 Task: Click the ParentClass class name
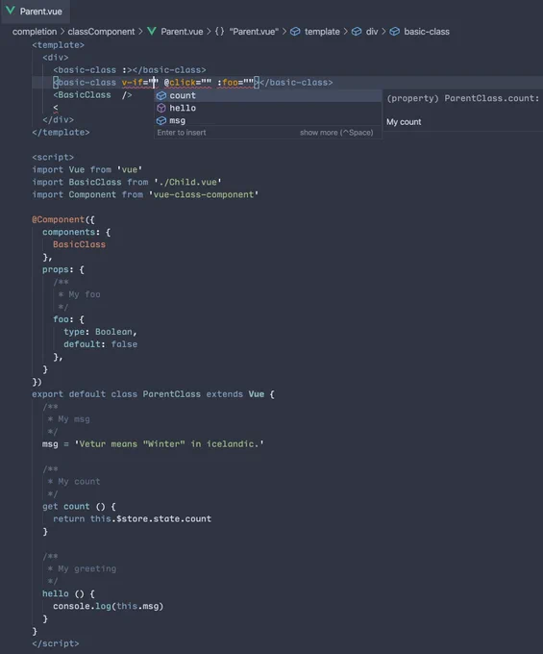pos(172,394)
